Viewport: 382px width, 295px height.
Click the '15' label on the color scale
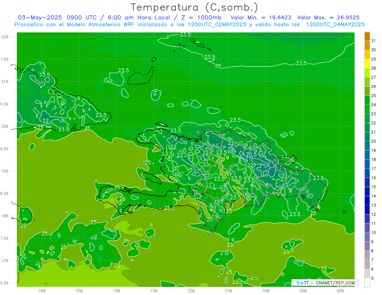coord(373,187)
